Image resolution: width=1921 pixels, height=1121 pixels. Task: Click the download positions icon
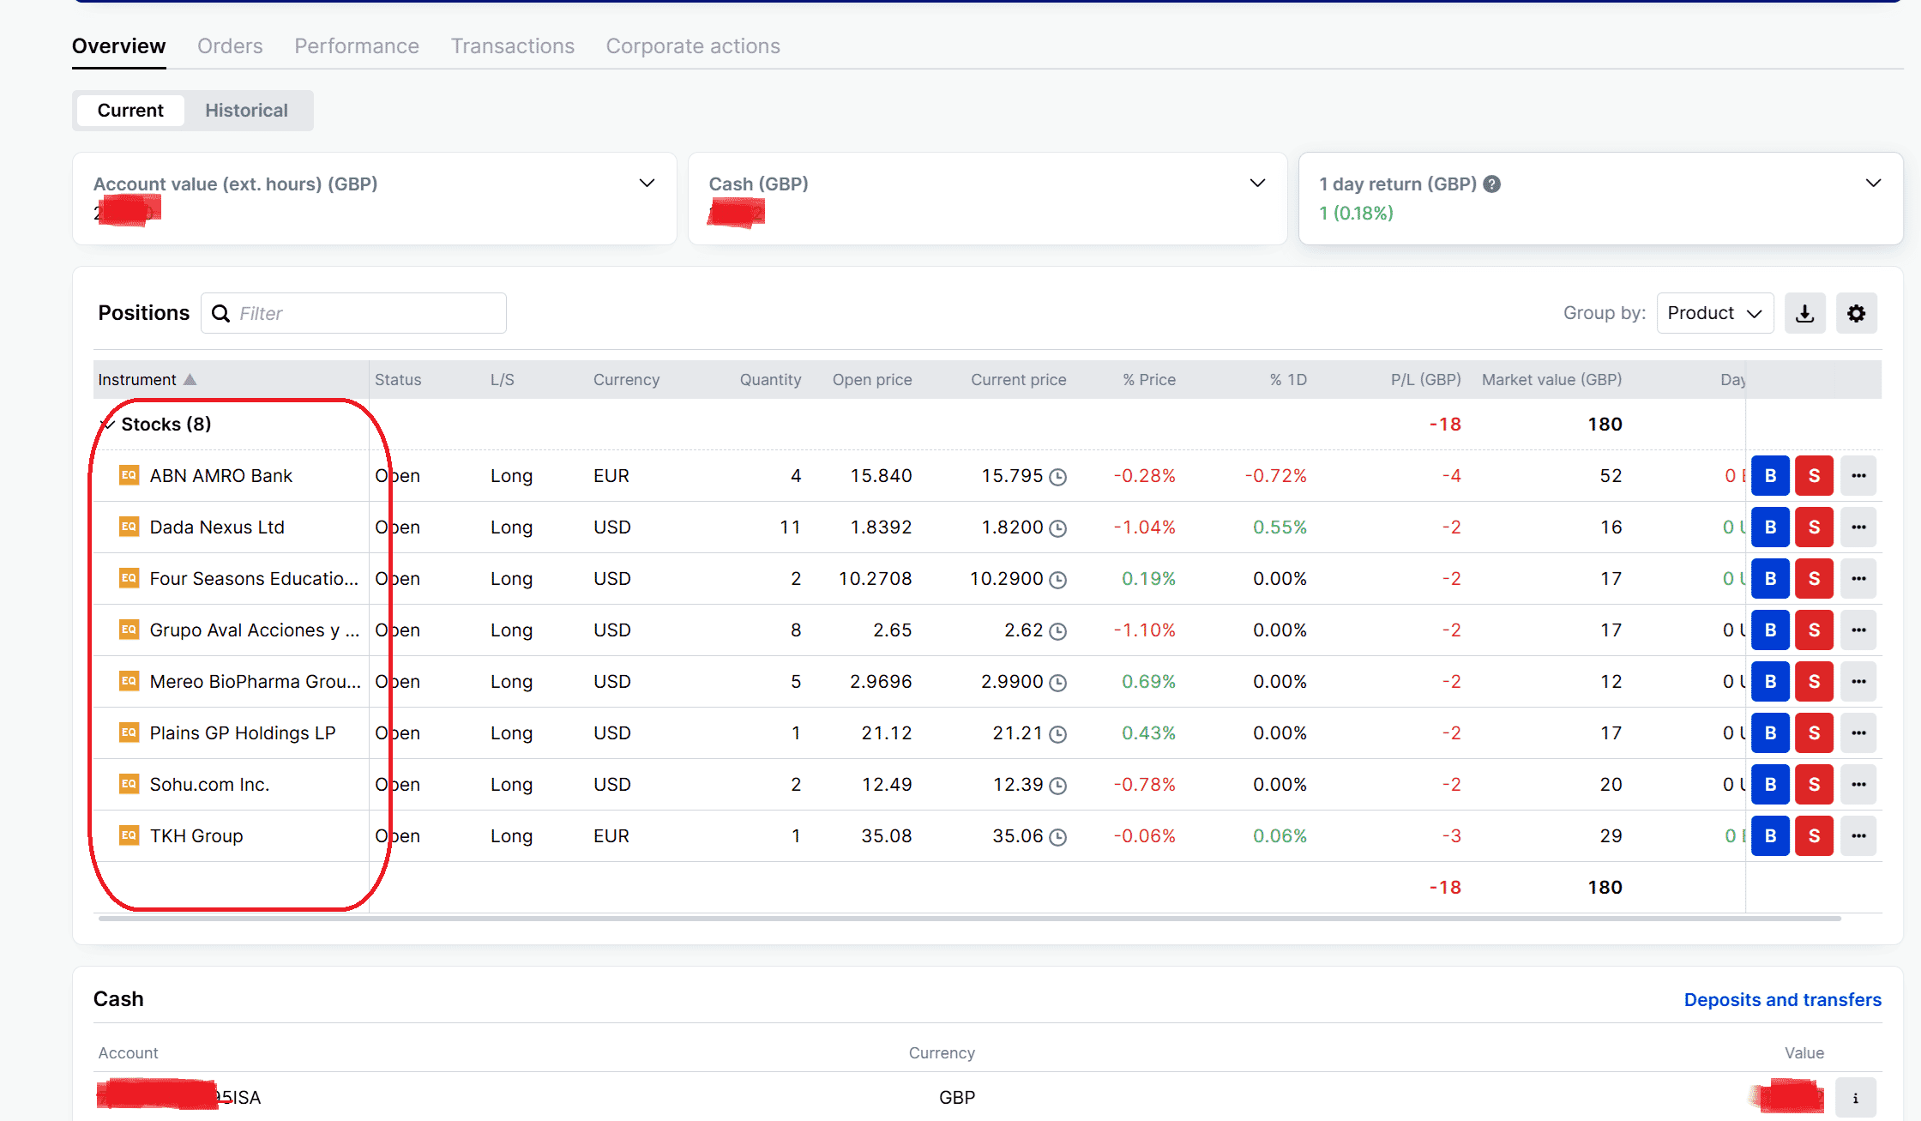click(x=1804, y=313)
